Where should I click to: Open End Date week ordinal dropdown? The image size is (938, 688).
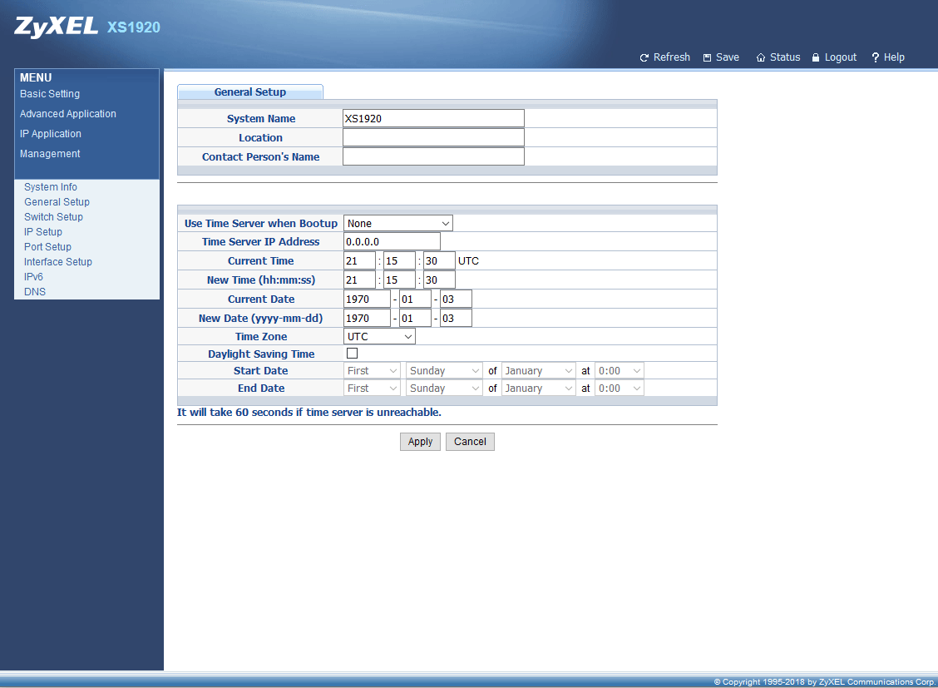[372, 389]
